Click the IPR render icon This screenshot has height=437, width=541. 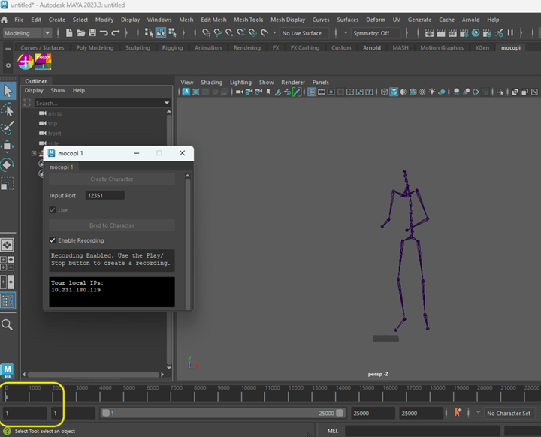(x=452, y=33)
